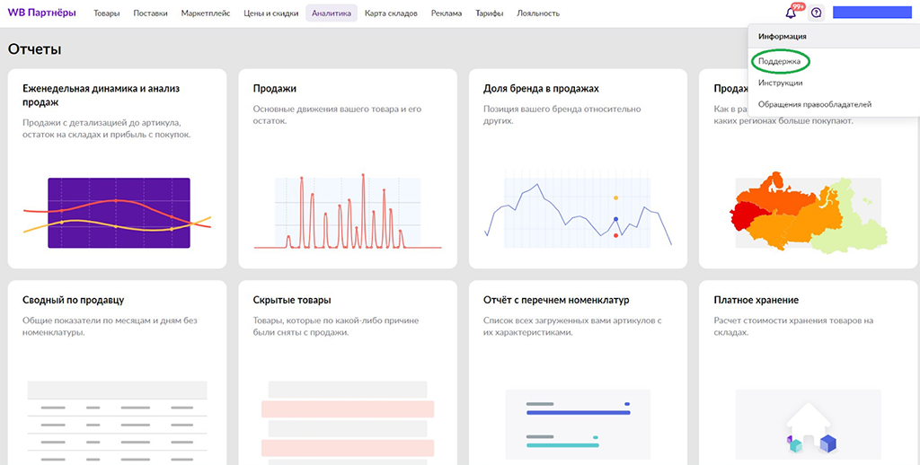Click text 'Позиция вашего бренда относительно других.'
Image resolution: width=920 pixels, height=465 pixels.
click(x=562, y=115)
